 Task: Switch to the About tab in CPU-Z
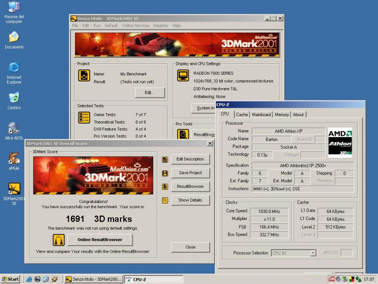click(298, 115)
